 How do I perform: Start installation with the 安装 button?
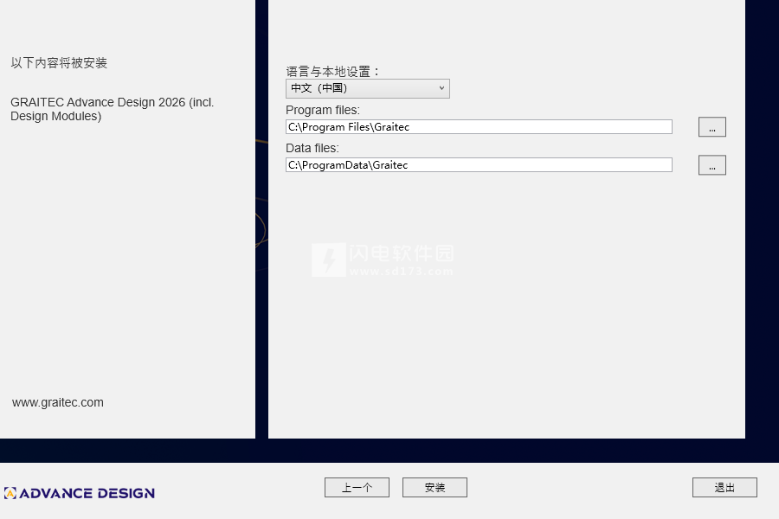pyautogui.click(x=435, y=487)
